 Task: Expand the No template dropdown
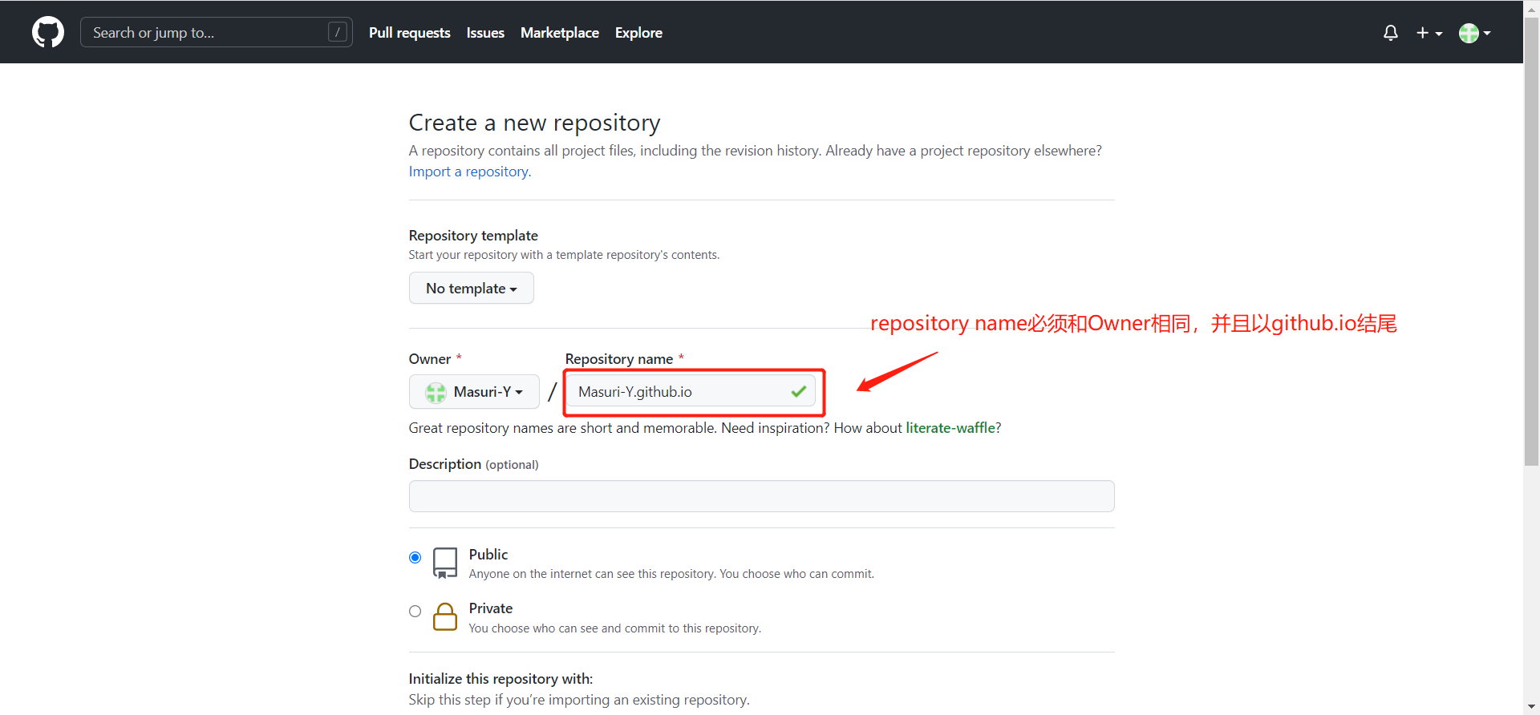[x=472, y=288]
